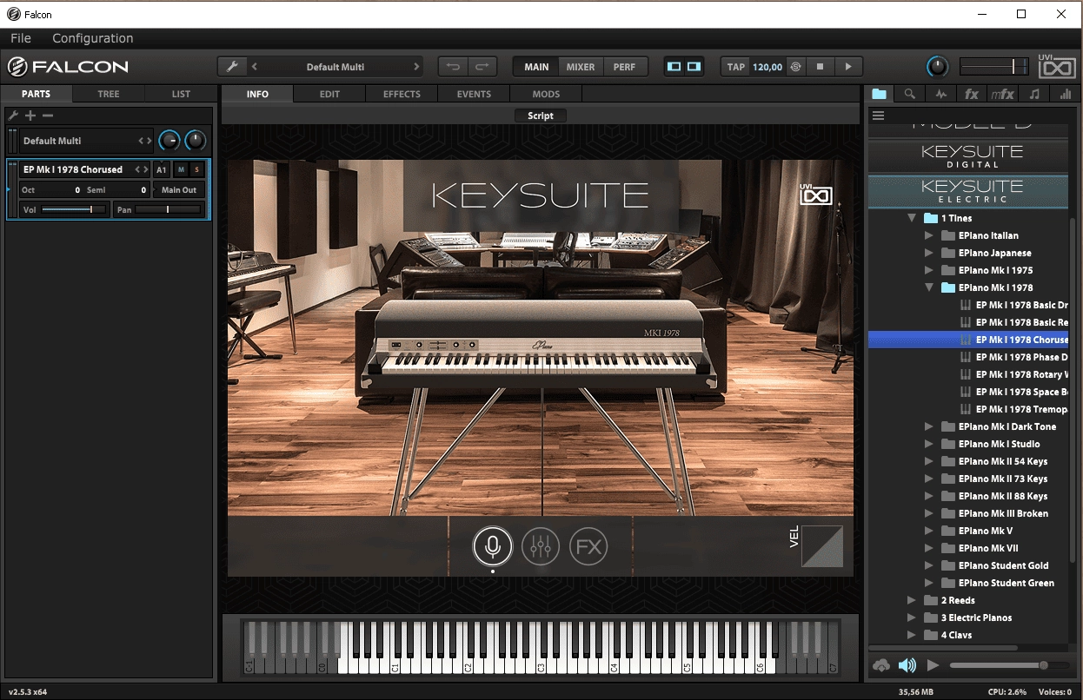Screen dimensions: 1083x700
Task: Collapse the 1 Tines folder
Action: click(x=912, y=218)
